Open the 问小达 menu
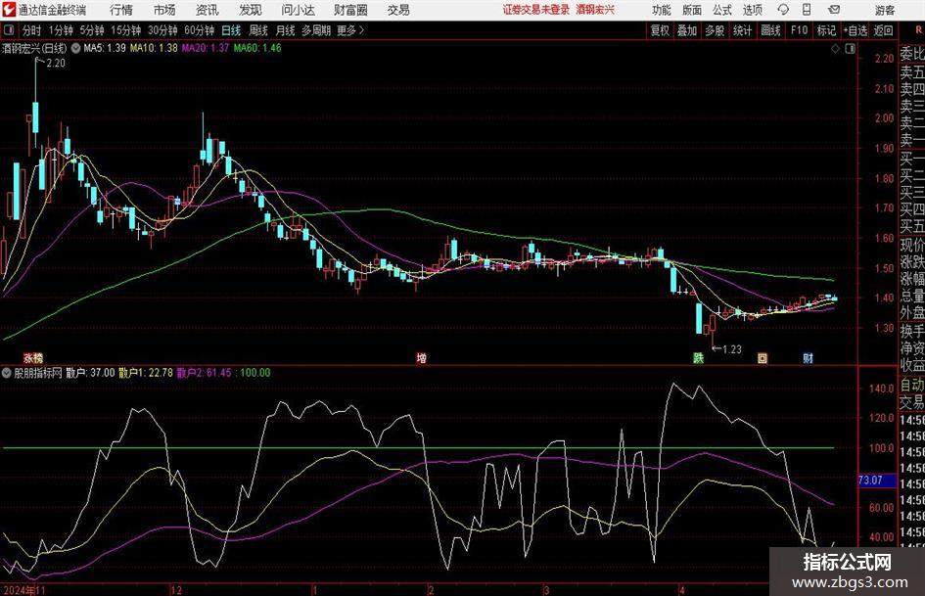This screenshot has height=596, width=925. [298, 10]
